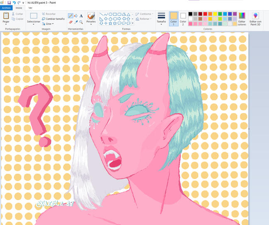Open Editar con Paint 3D
The width and height of the screenshot is (269, 225).
tap(256, 19)
